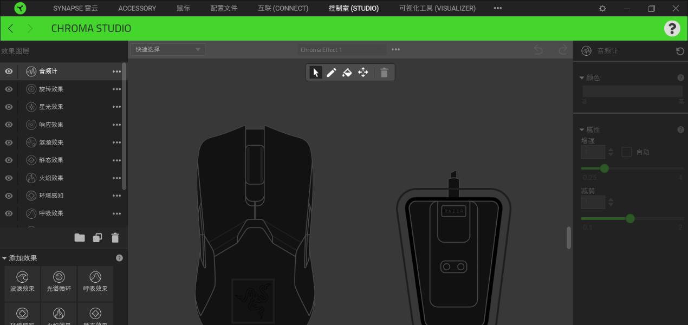Create a new layer group folder
Screen dimensions: 688x325
(80, 238)
